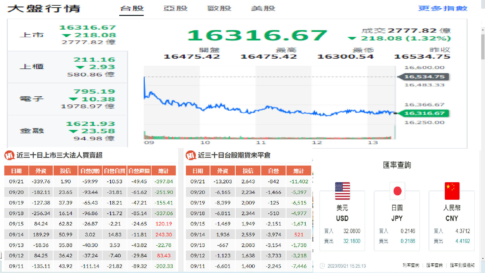This screenshot has width=485, height=273.
Task: Click the scrollbar up arrow
Action: 483,30
